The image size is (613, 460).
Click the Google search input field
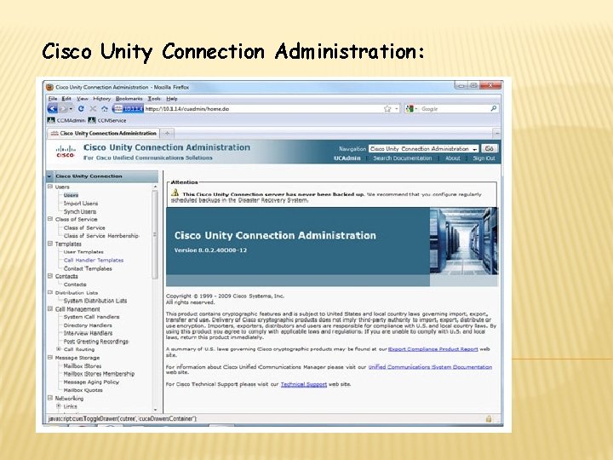coord(454,109)
